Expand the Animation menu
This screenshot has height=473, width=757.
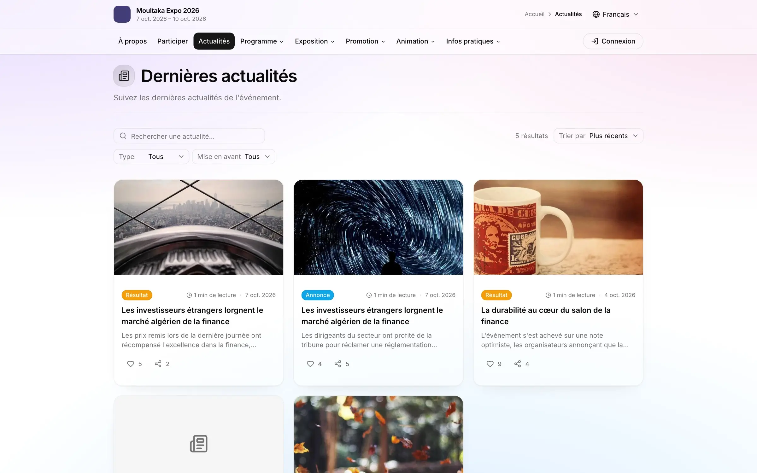click(x=415, y=41)
